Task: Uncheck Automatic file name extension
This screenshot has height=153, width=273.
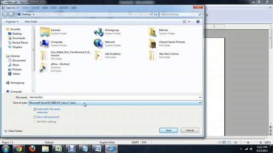Action: [x=35, y=109]
